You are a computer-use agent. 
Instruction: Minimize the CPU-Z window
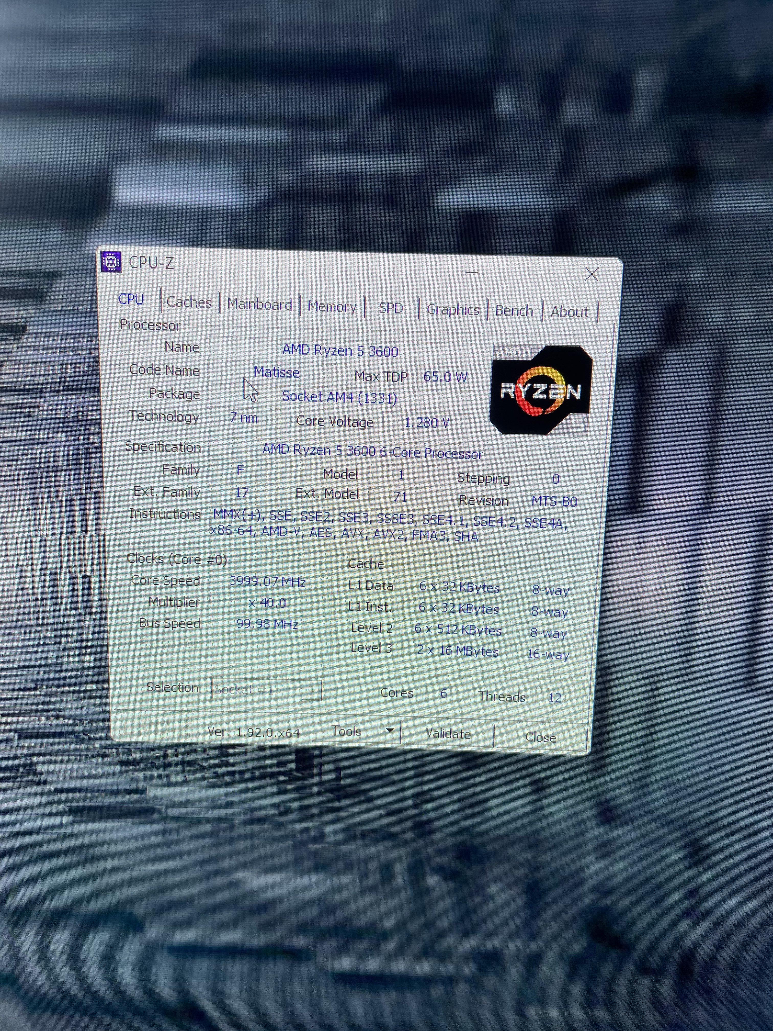[472, 272]
